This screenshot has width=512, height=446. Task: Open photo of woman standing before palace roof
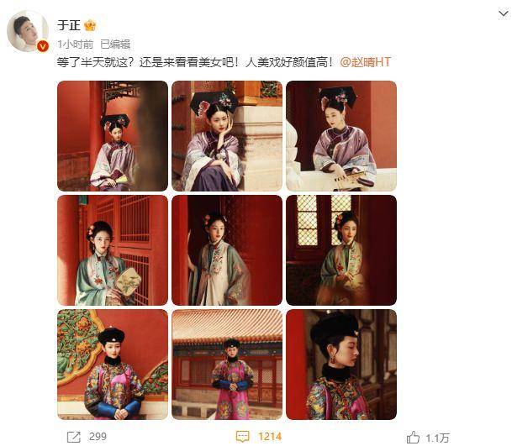(227, 365)
